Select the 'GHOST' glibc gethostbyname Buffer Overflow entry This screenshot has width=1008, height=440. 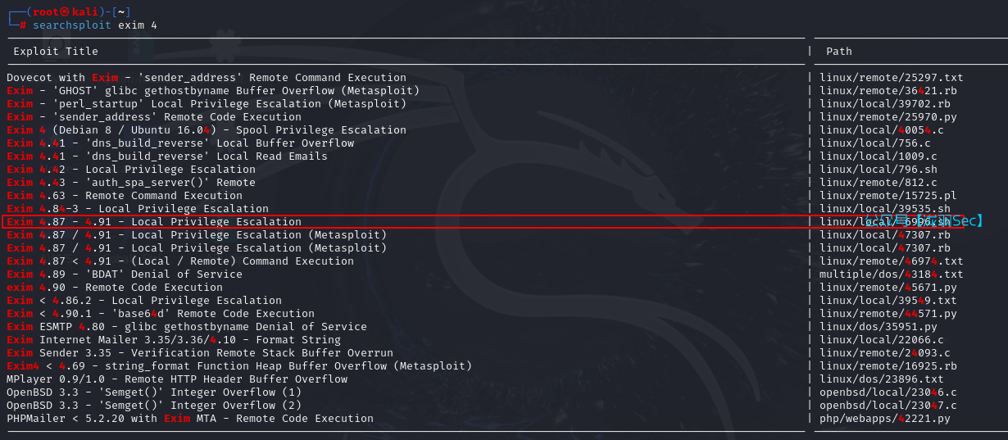[x=213, y=91]
